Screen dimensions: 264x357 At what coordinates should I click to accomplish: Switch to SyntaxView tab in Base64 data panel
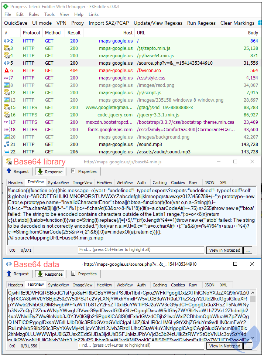pyautogui.click(x=58, y=285)
